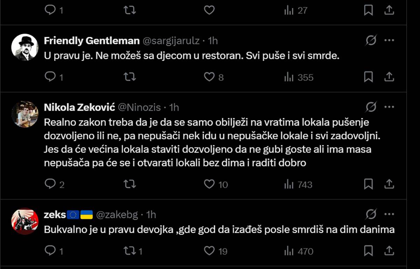Share zeks's tweet via the upload icon
This screenshot has height=269, width=420.
(389, 251)
